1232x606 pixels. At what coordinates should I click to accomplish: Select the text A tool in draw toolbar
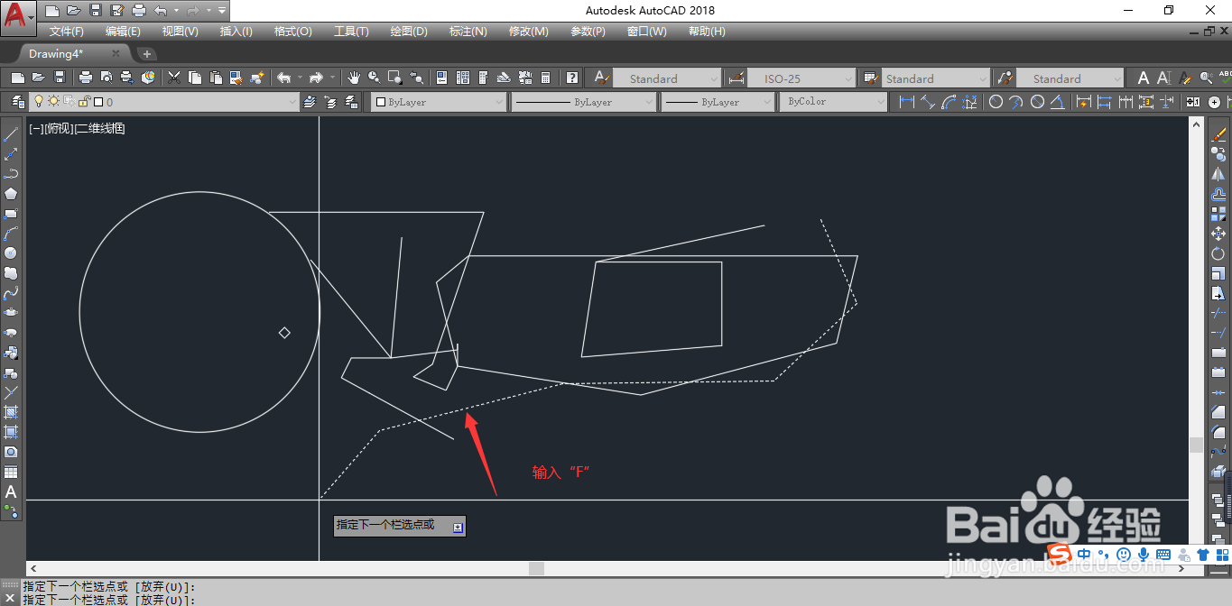pos(11,491)
